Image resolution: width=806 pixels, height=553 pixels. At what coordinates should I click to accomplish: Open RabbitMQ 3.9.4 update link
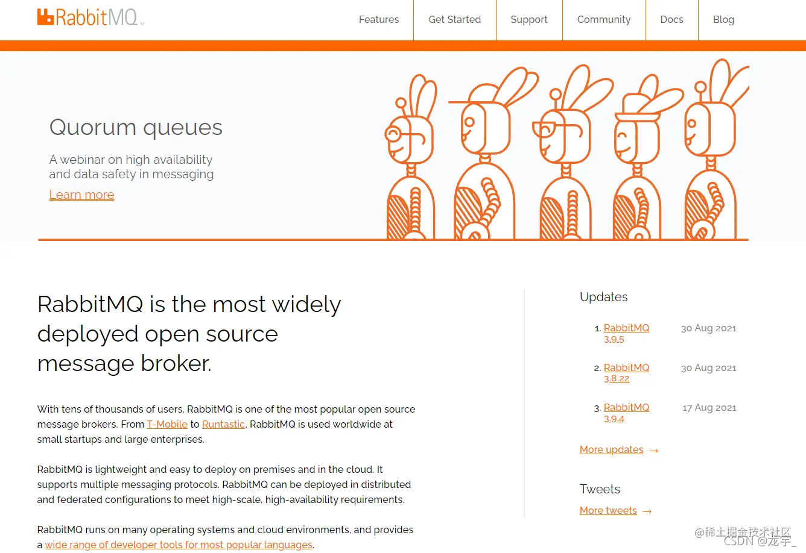click(x=626, y=413)
